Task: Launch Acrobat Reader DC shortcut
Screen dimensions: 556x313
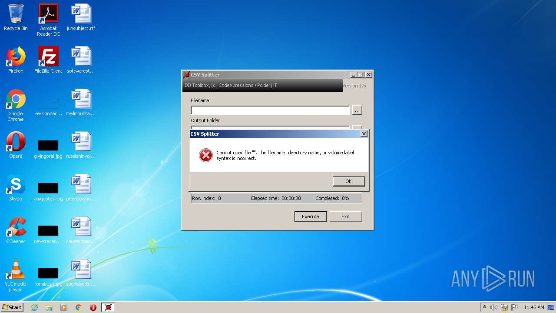Action: [x=48, y=20]
